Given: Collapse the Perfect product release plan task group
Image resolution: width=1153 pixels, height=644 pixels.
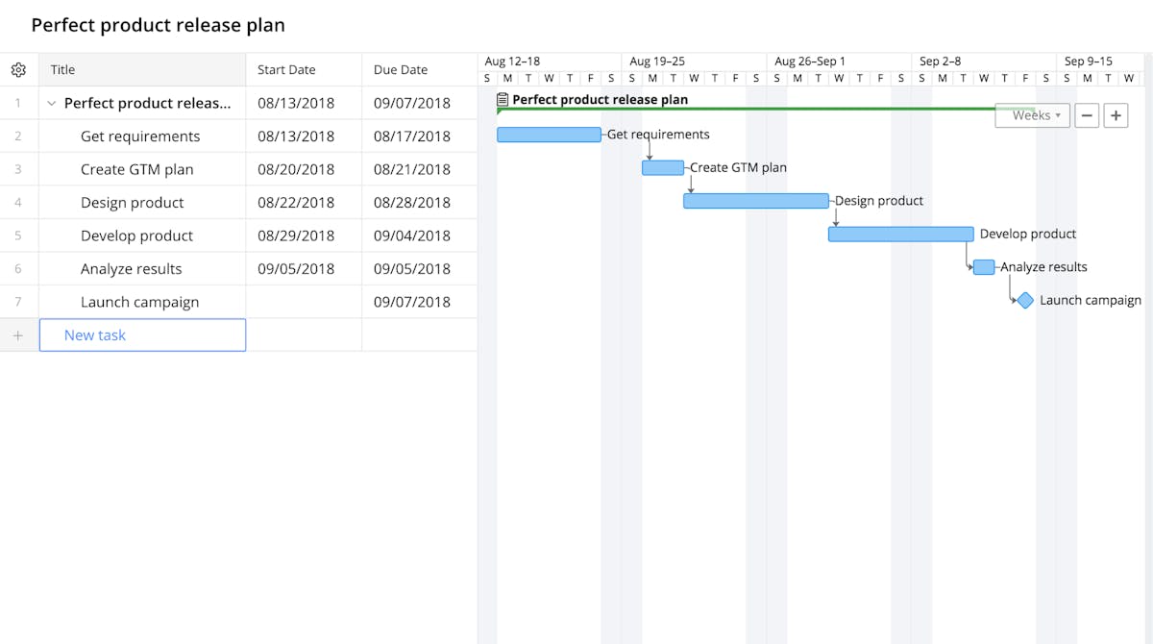Looking at the screenshot, I should pos(51,103).
